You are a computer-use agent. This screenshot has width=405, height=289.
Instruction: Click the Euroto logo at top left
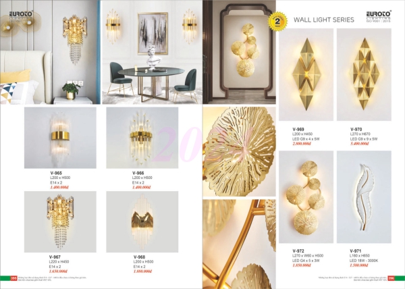pyautogui.click(x=21, y=15)
